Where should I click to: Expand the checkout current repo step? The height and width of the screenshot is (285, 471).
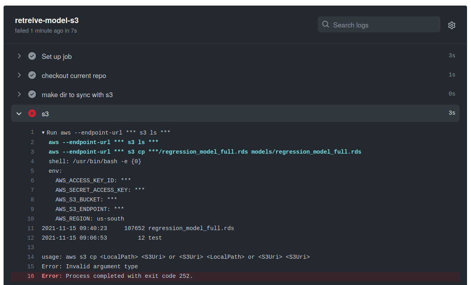tap(19, 76)
